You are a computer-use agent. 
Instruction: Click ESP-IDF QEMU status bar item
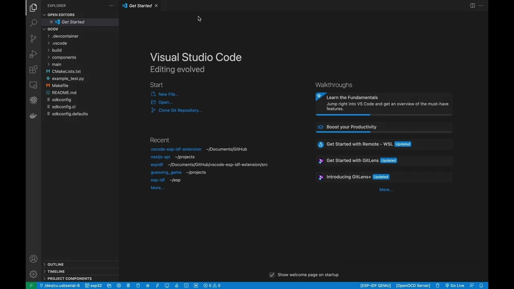click(375, 285)
